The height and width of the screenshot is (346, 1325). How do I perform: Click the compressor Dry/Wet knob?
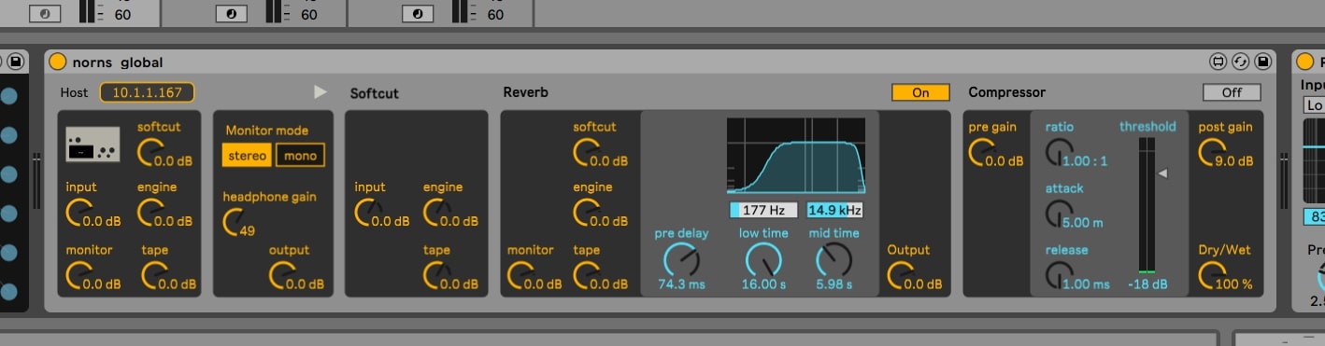pyautogui.click(x=1212, y=273)
